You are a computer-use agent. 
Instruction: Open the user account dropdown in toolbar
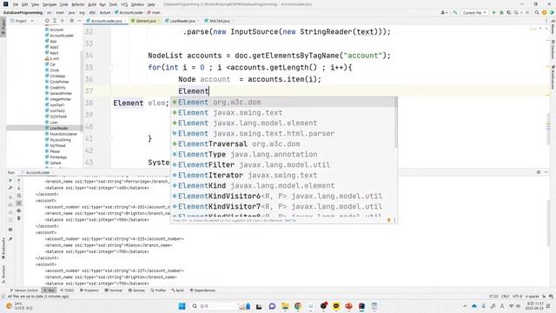444,12
